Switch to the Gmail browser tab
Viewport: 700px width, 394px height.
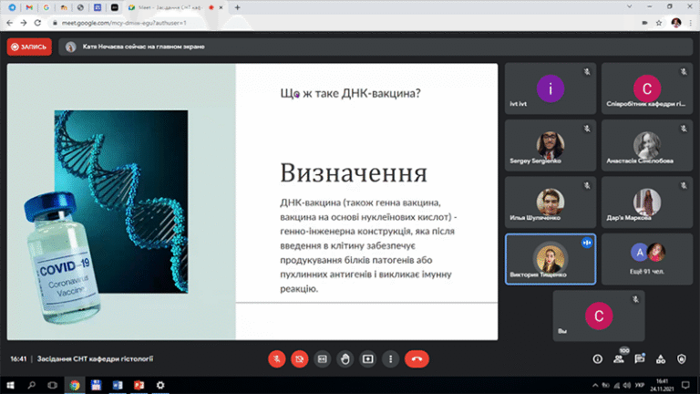(x=28, y=6)
